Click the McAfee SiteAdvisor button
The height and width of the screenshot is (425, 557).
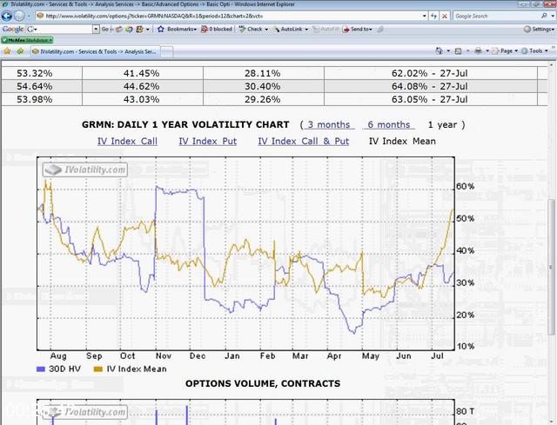pos(27,40)
